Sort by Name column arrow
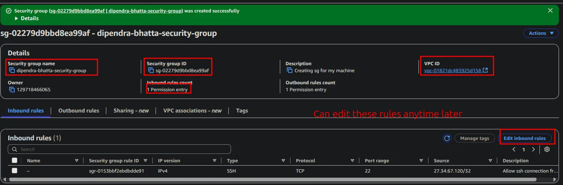Viewport: 563px width, 185px height. point(76,160)
